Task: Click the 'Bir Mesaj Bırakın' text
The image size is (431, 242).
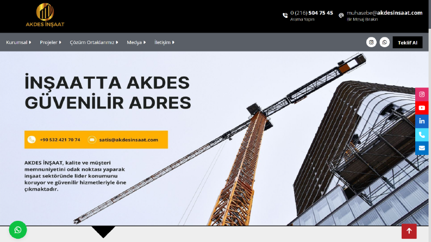Action: coord(363,19)
